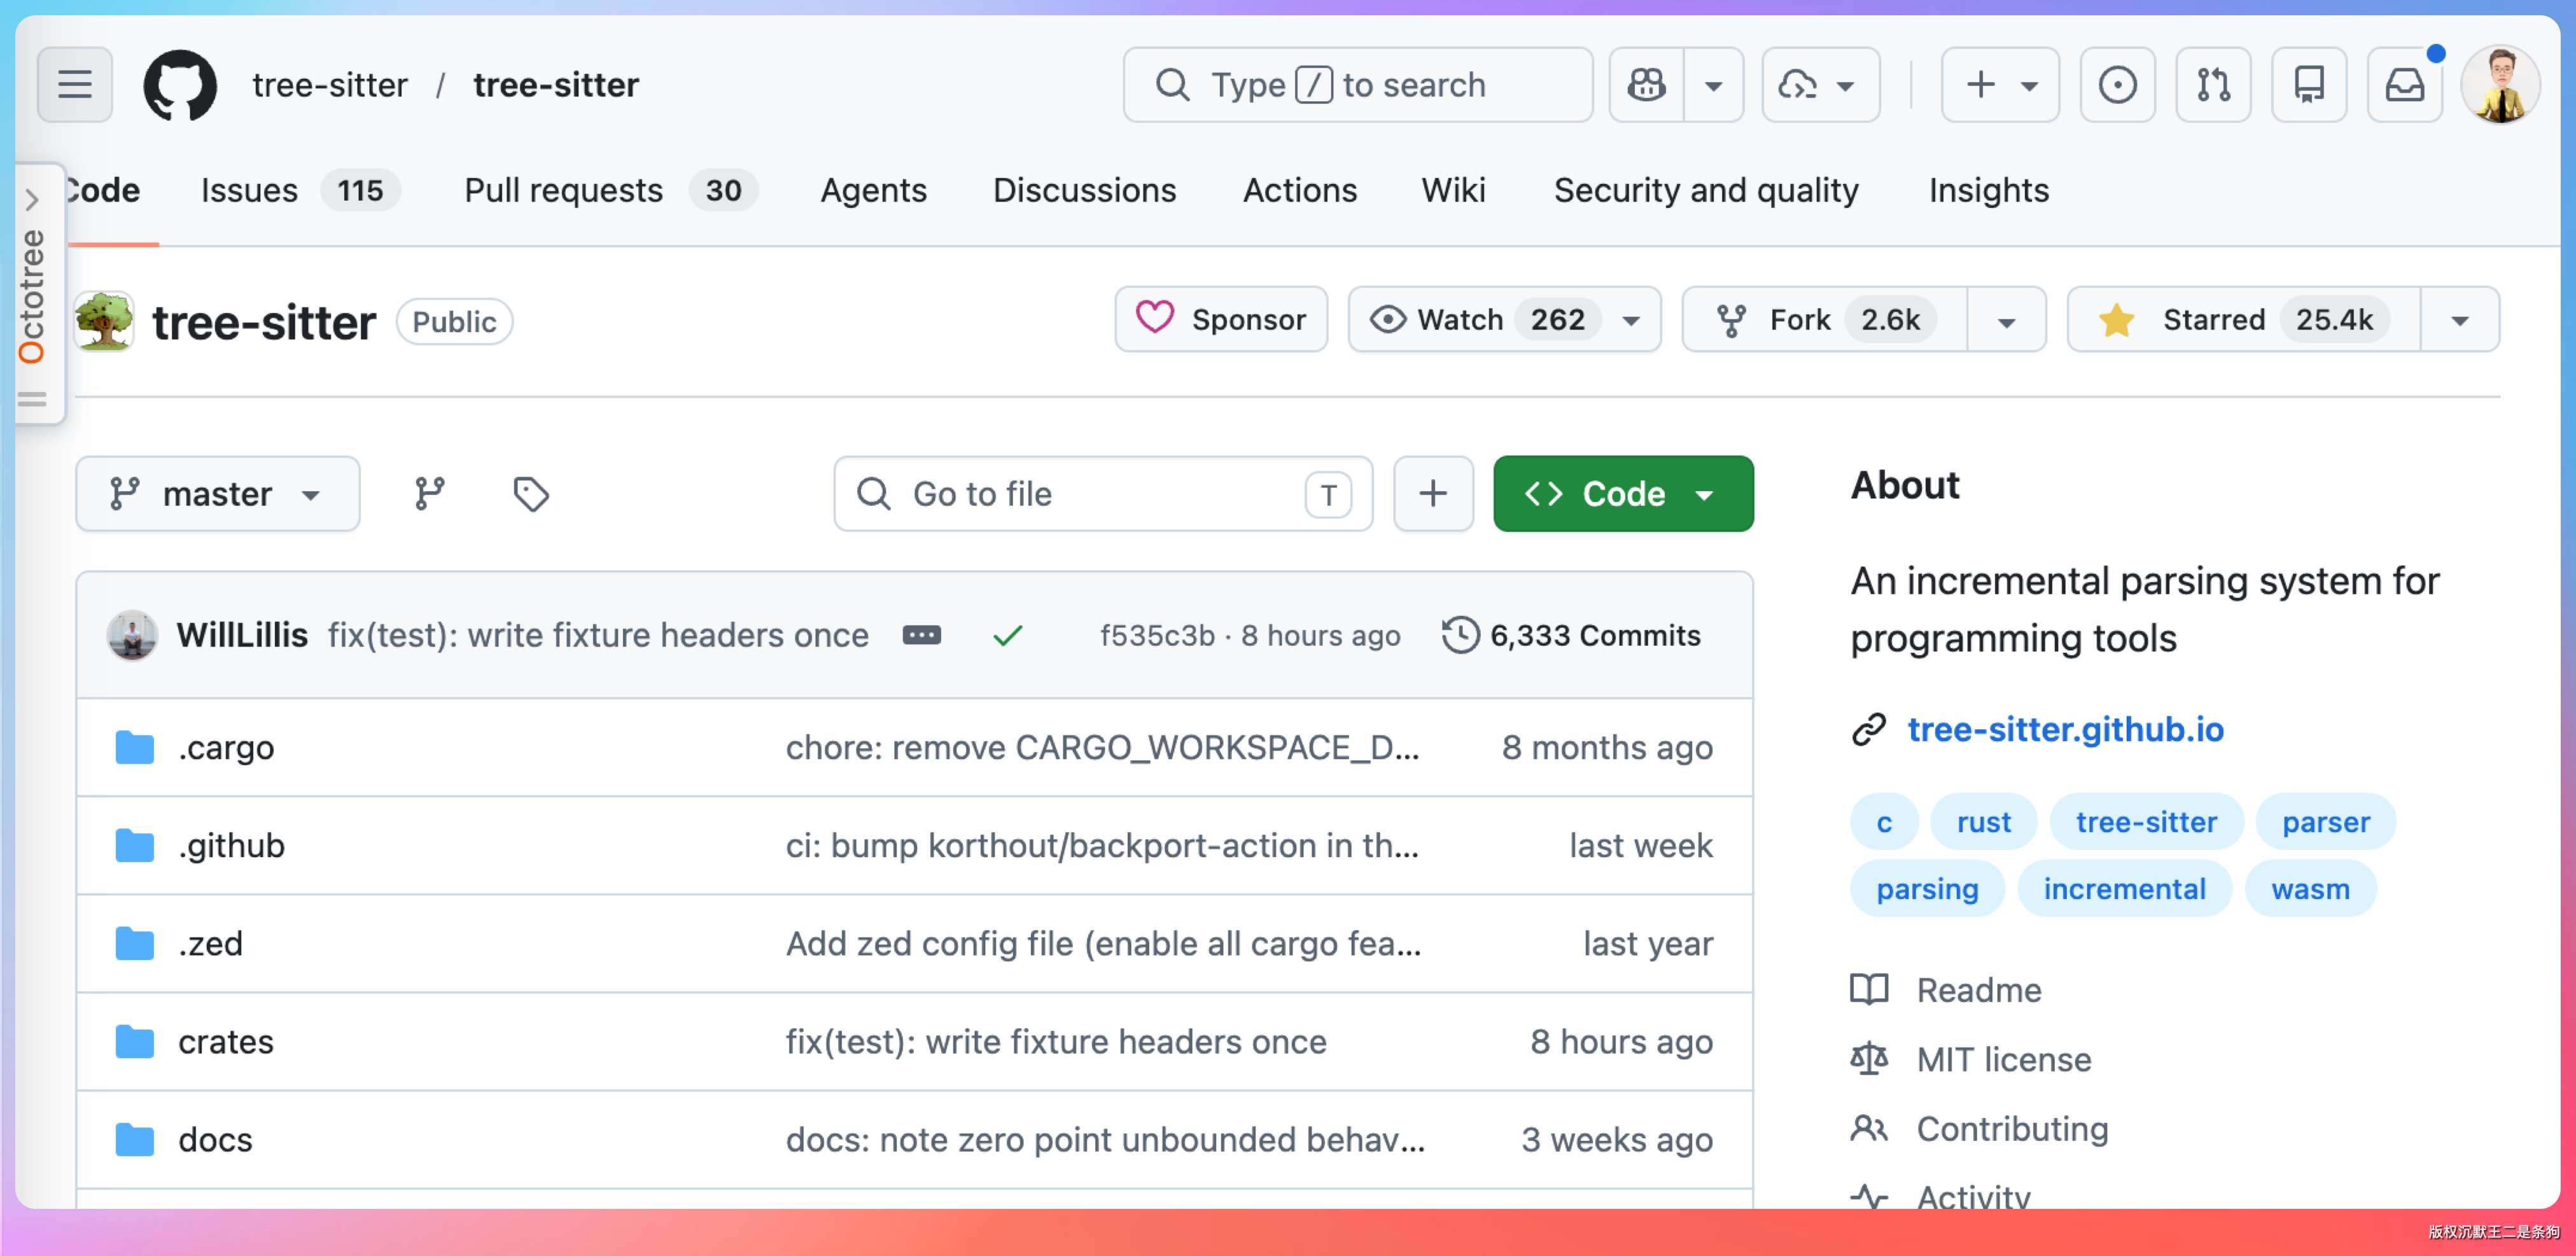Click the Watch button with eye icon

[x=1504, y=319]
